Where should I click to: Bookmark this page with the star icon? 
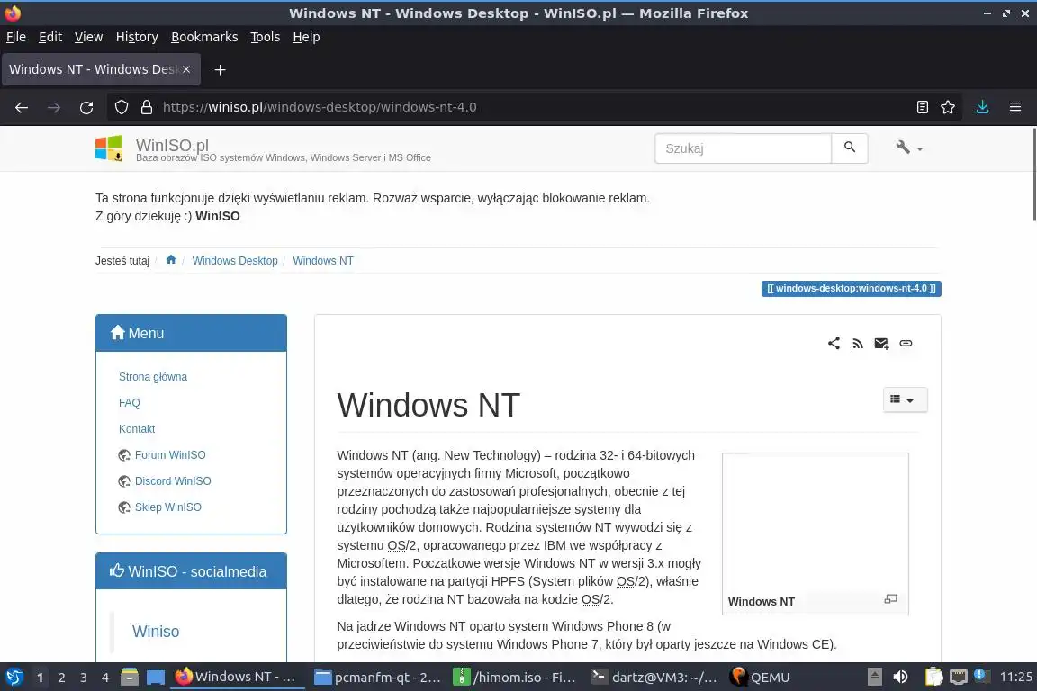click(x=948, y=107)
